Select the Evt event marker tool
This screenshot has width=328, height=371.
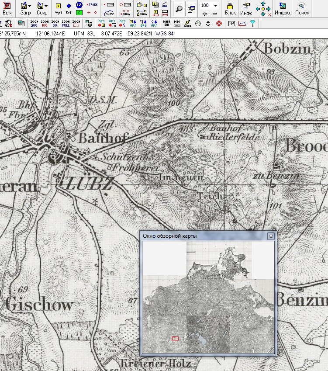pos(69,8)
